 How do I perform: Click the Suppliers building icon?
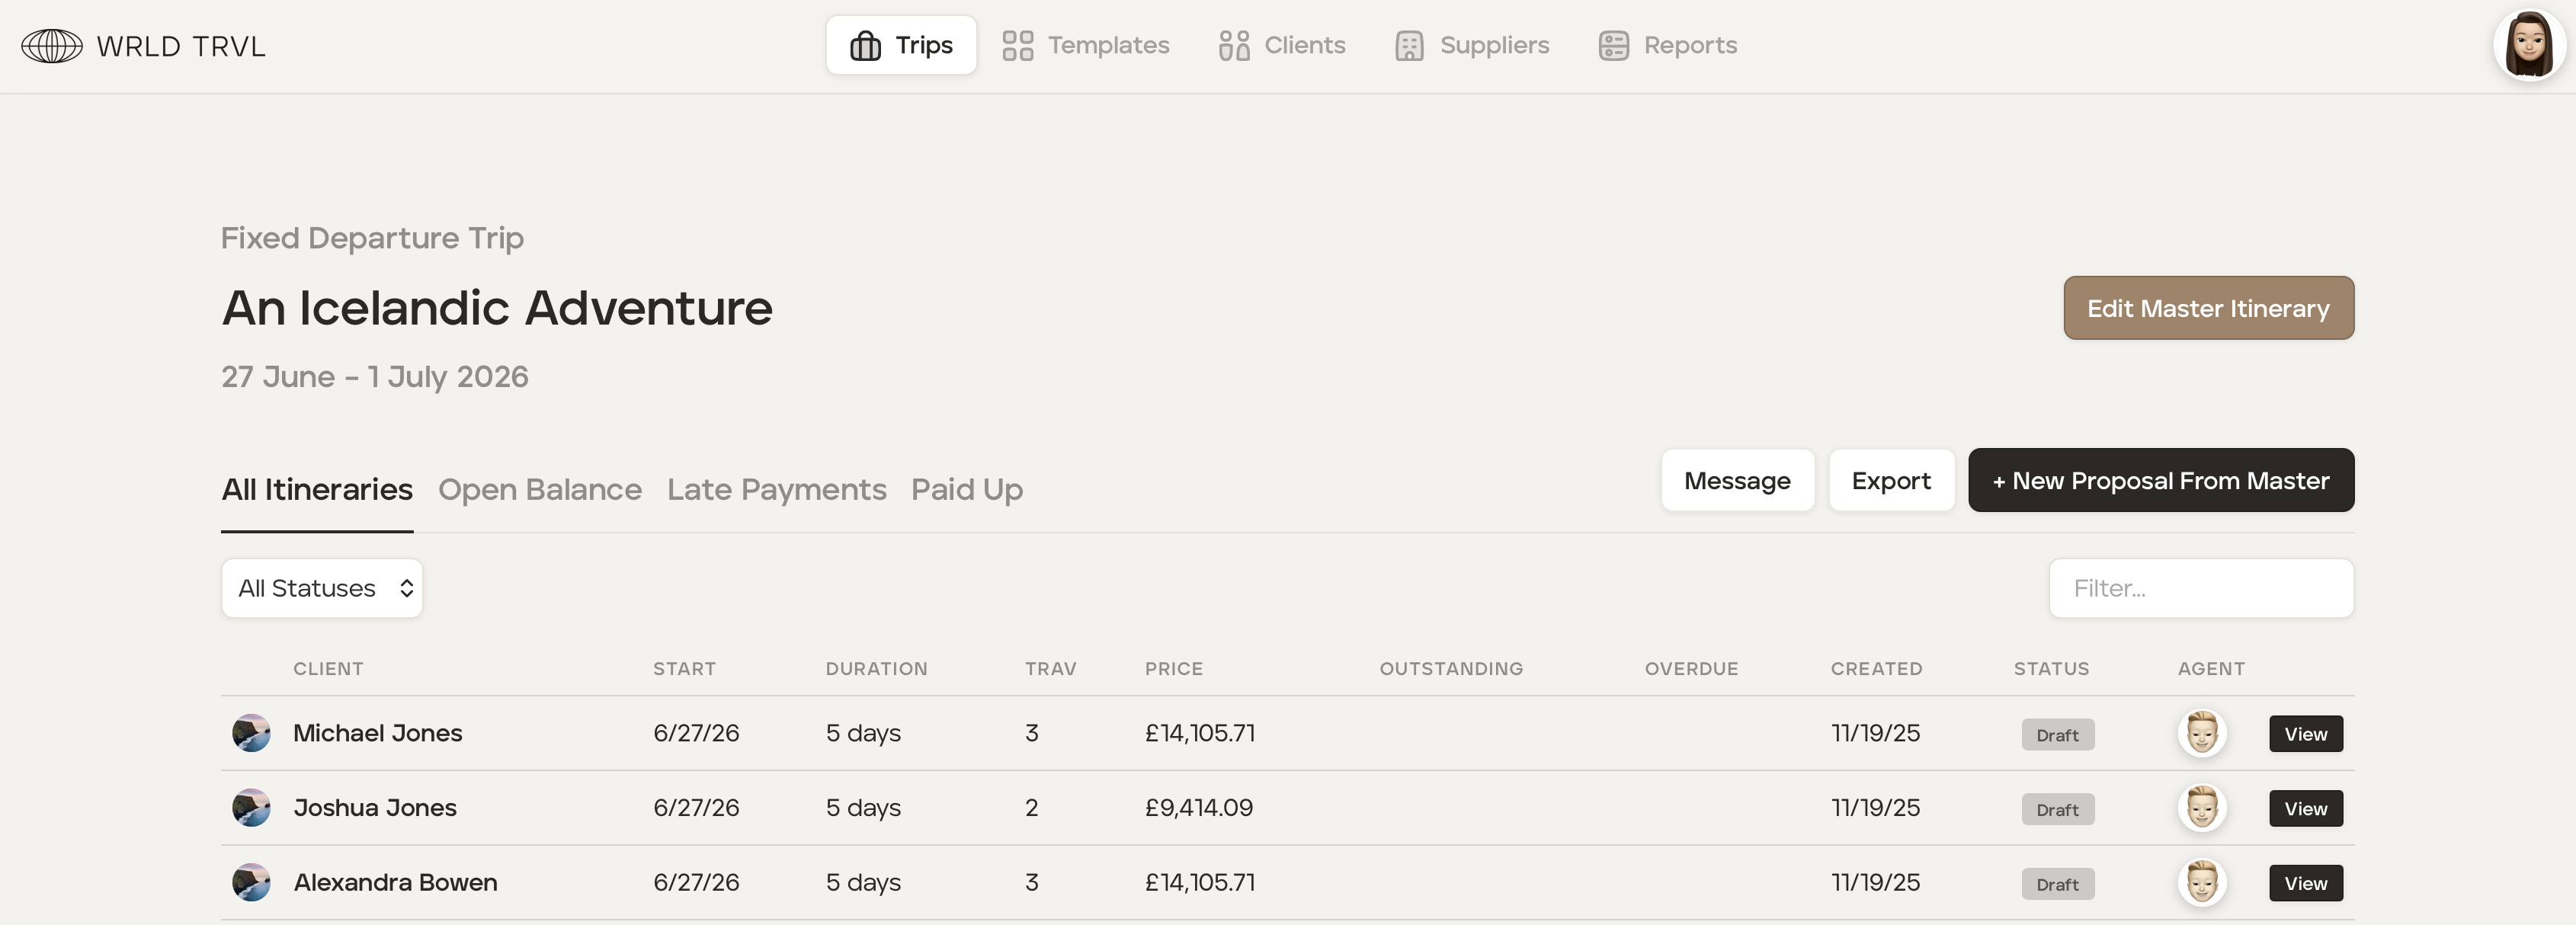tap(1409, 46)
